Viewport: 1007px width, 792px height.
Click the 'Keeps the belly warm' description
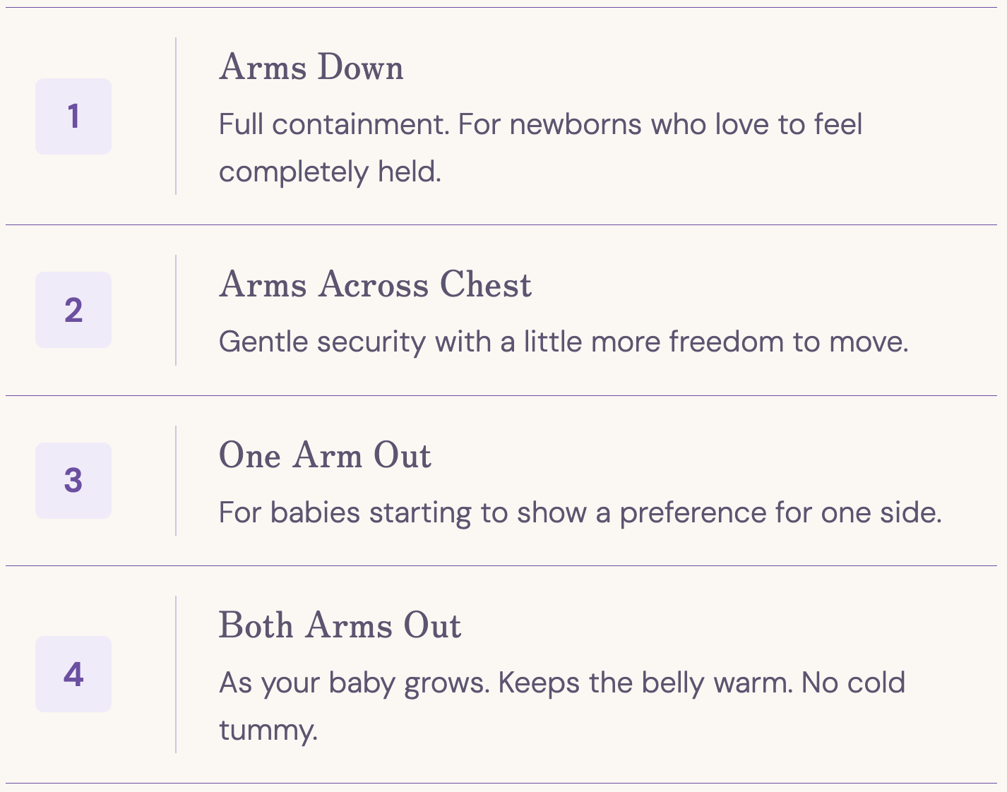(x=562, y=707)
